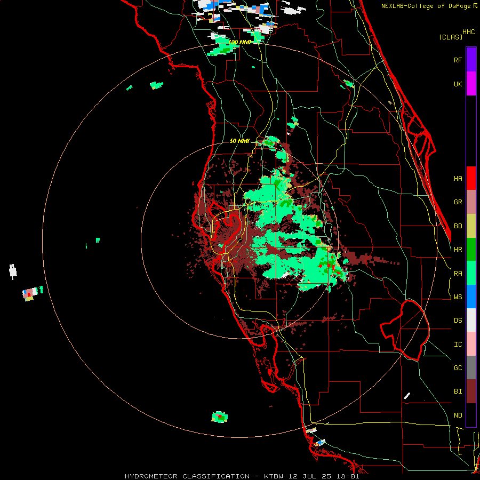Click the red hail pixels in the storm core
The image size is (480, 480).
(x=330, y=266)
